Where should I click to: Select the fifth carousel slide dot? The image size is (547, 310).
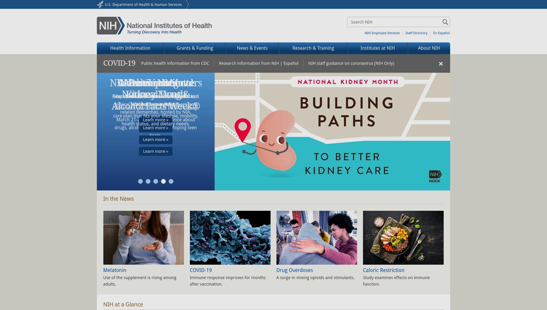(171, 181)
